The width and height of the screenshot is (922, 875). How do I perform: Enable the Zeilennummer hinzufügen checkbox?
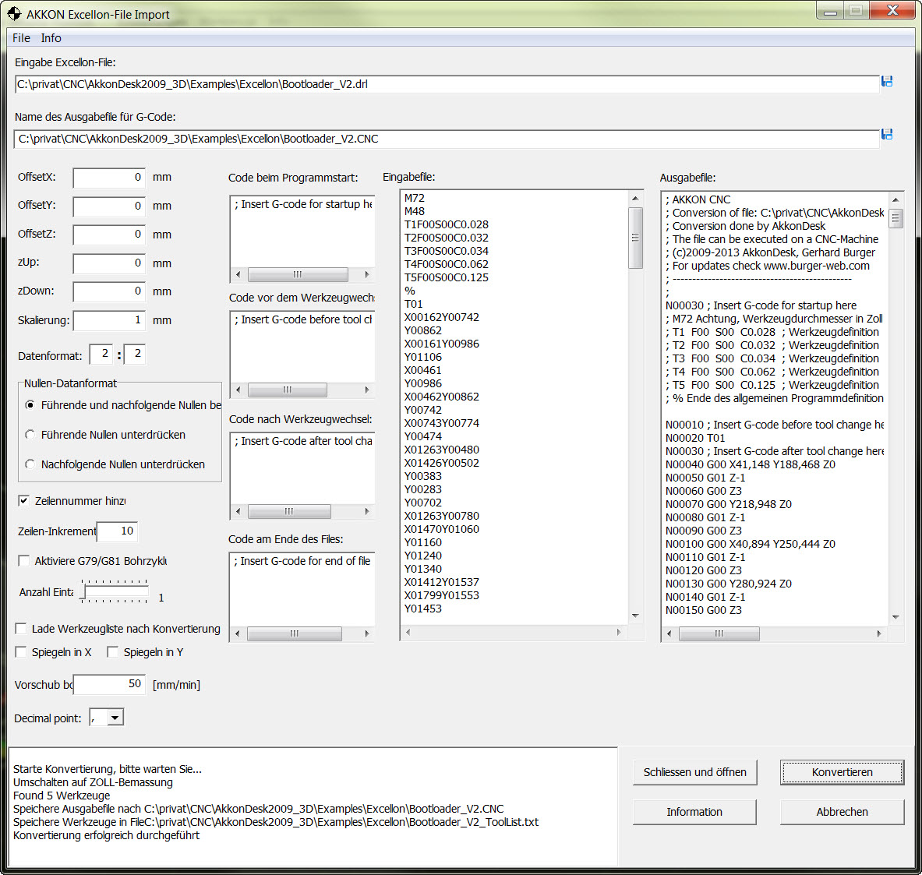click(x=24, y=501)
